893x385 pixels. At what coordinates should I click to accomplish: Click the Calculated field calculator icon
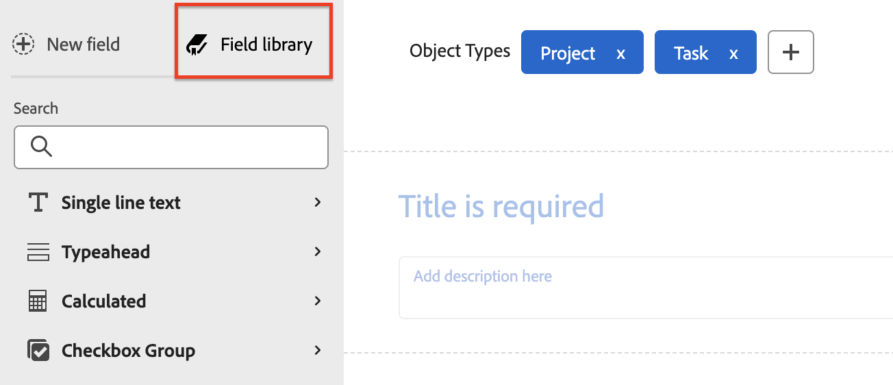[38, 301]
